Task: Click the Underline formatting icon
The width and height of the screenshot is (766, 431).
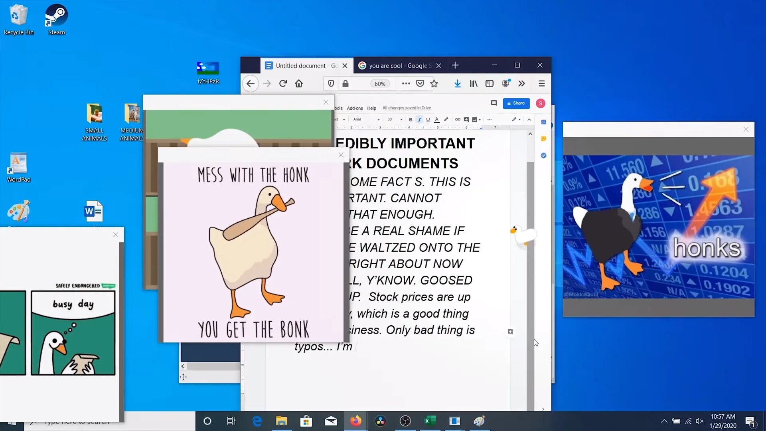Action: coord(426,119)
